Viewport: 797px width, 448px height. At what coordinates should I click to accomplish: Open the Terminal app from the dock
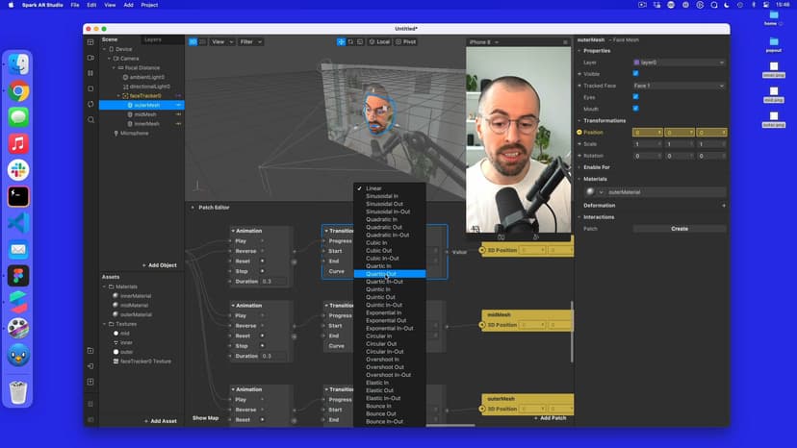click(18, 196)
